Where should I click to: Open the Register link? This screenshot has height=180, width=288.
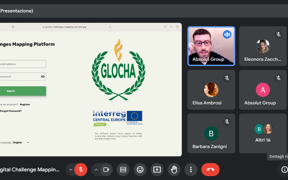[x=25, y=105]
